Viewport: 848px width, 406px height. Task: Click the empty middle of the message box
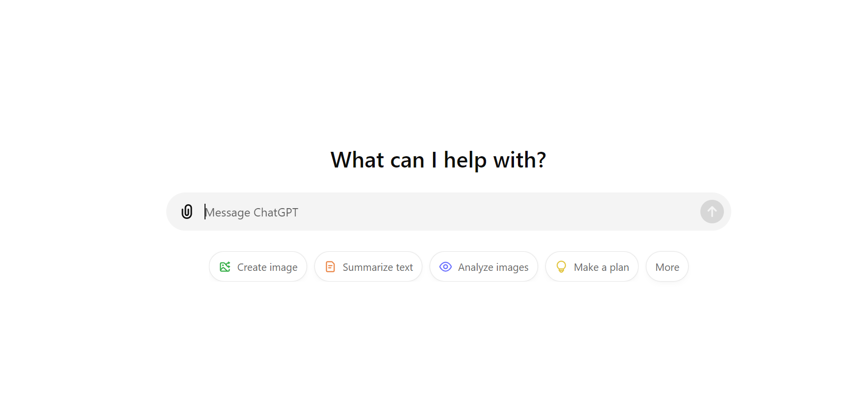490,212
